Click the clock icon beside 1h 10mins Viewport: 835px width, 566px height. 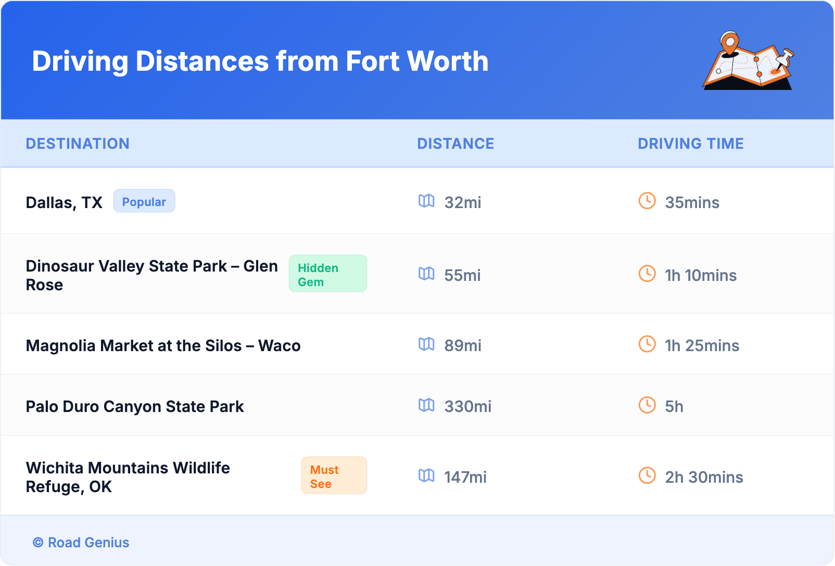pos(647,274)
